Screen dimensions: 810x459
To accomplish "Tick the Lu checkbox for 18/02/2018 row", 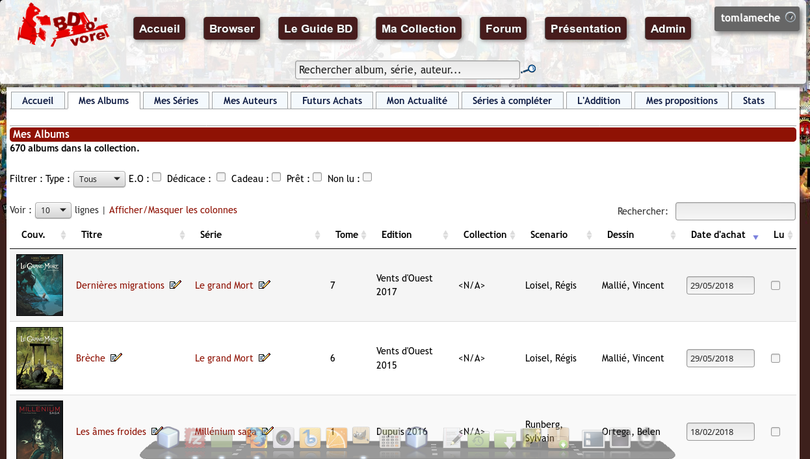I will [776, 432].
